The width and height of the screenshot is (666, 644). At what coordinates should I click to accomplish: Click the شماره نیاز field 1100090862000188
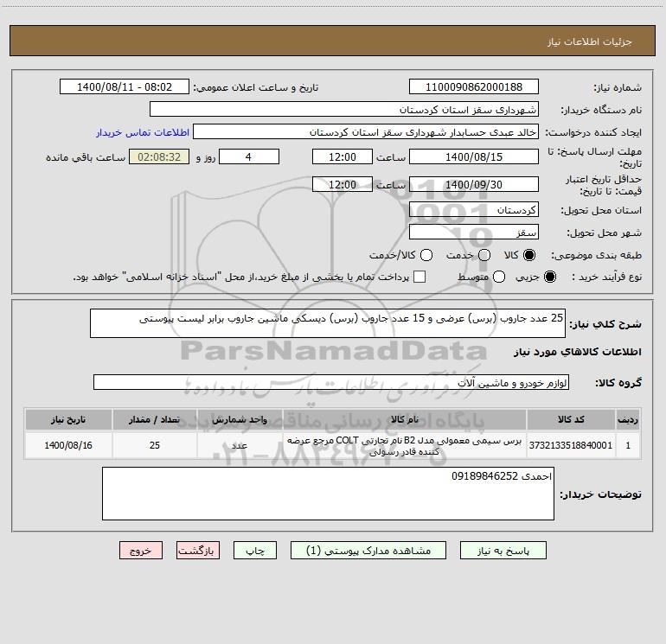474,86
